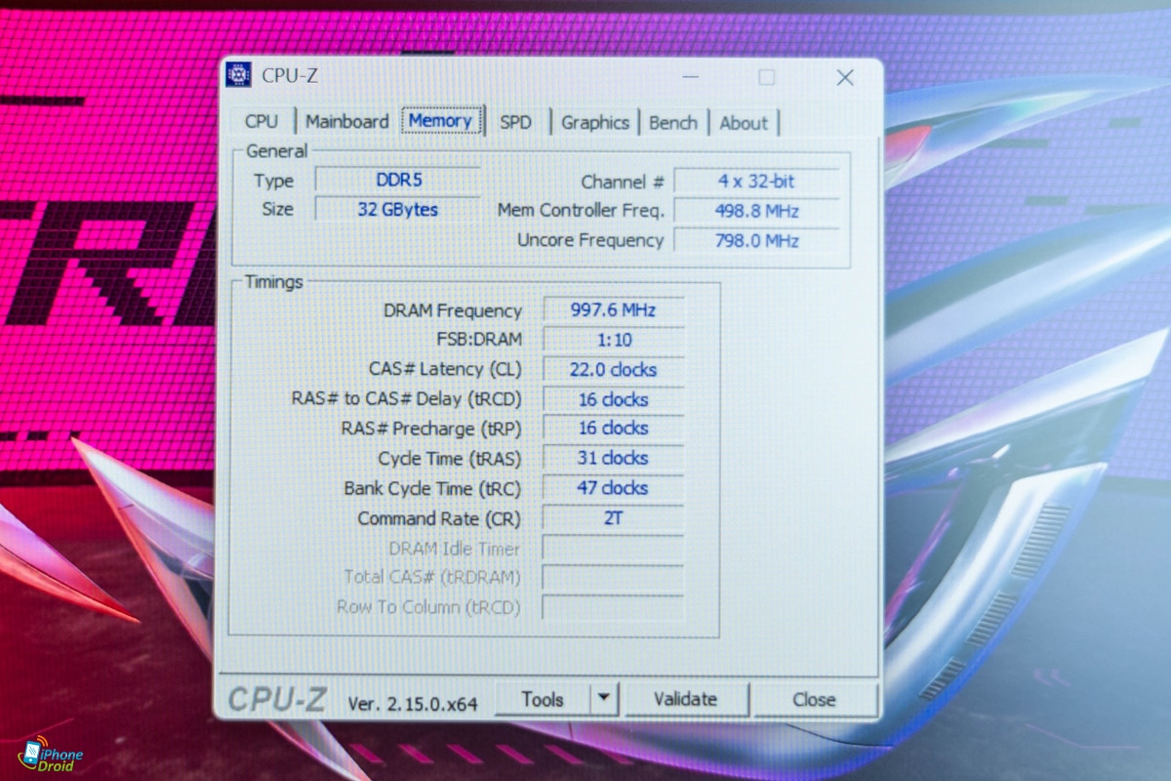Click the tRP 16 clocks value
This screenshot has width=1171, height=781.
(x=613, y=429)
